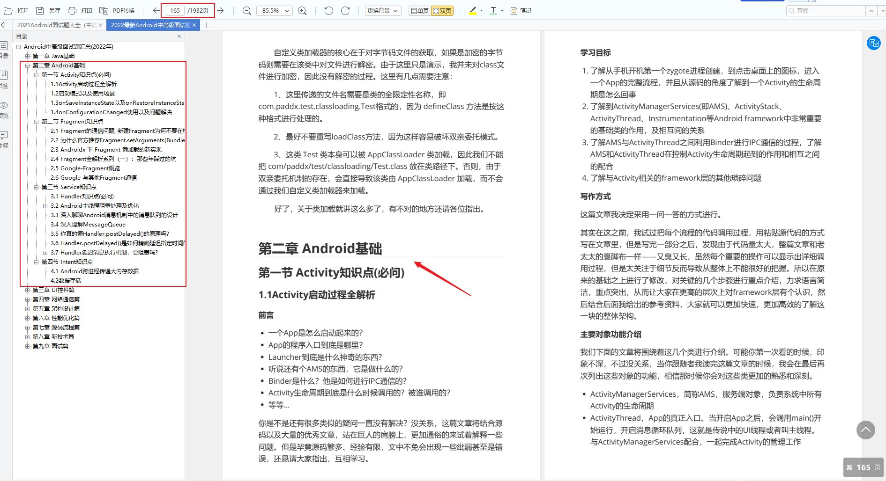The height and width of the screenshot is (481, 886).
Task: Expand 第三章 UI控件篇 tree node
Action: point(28,290)
